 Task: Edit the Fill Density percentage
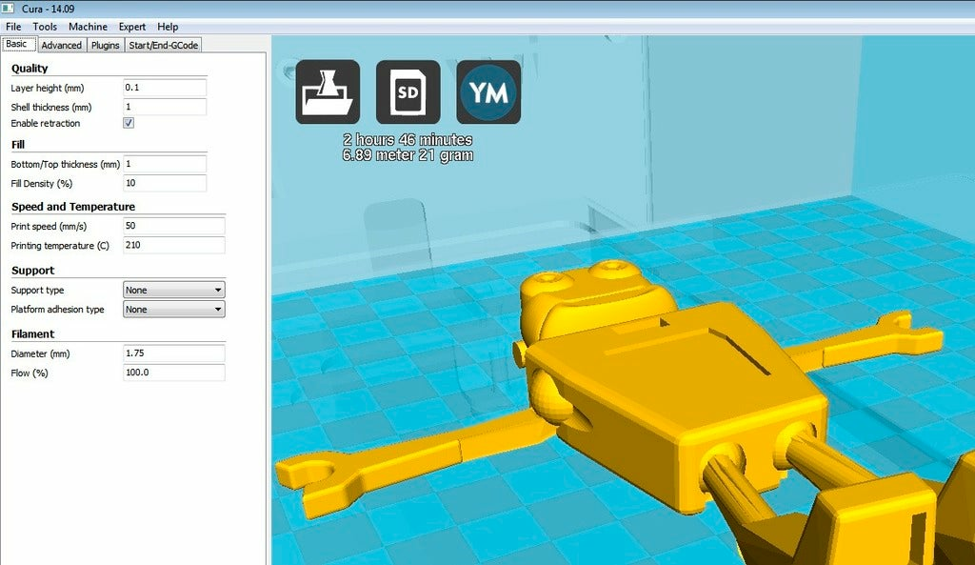162,183
